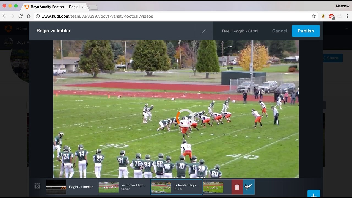This screenshot has height=198, width=352.
Task: Close the Boys Varsity Football tab
Action: pyautogui.click(x=83, y=7)
